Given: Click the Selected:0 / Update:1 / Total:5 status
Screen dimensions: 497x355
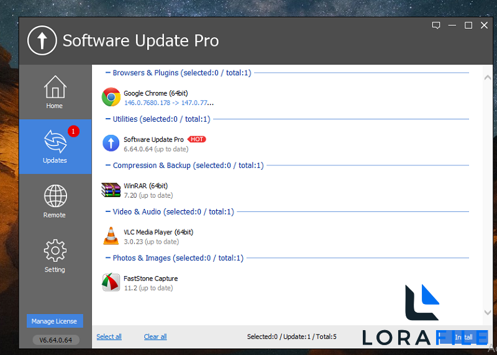Looking at the screenshot, I should [291, 336].
